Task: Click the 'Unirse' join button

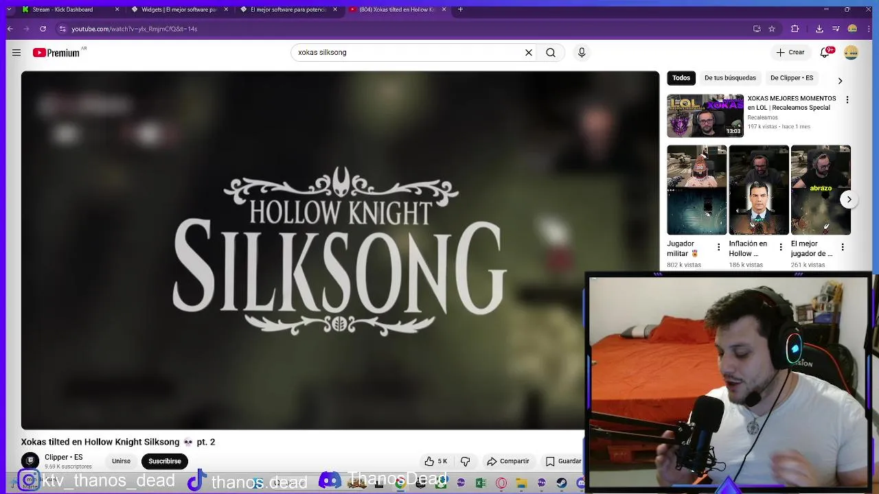Action: pos(121,461)
